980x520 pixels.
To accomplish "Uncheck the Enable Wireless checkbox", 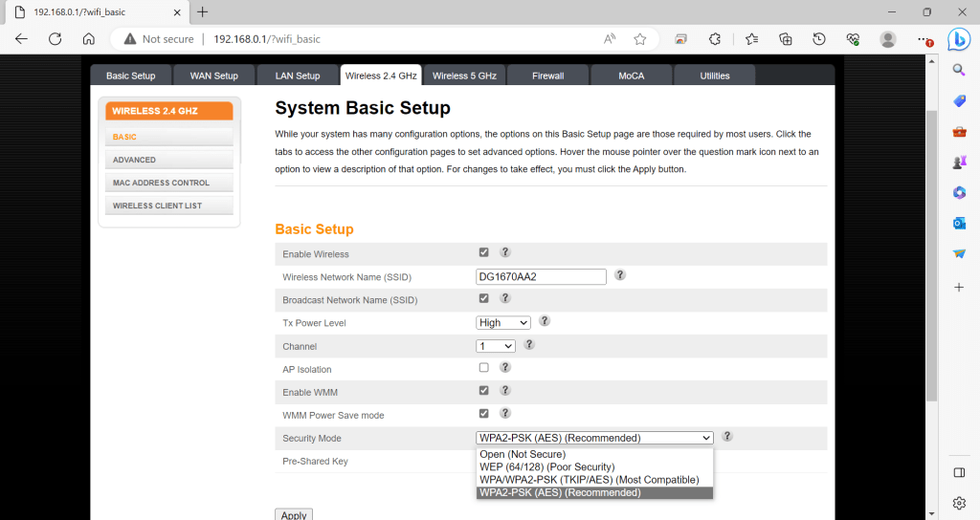I will [x=483, y=253].
